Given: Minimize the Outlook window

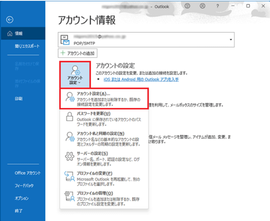Looking at the screenshot, I should coord(233,6).
